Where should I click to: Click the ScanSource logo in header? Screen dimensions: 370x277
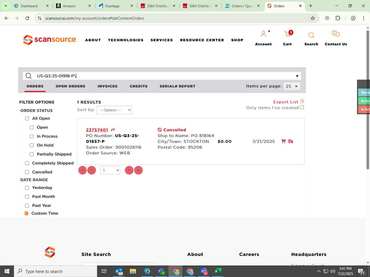[x=50, y=40]
